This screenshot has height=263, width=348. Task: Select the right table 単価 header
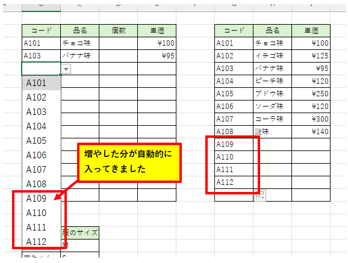click(311, 31)
